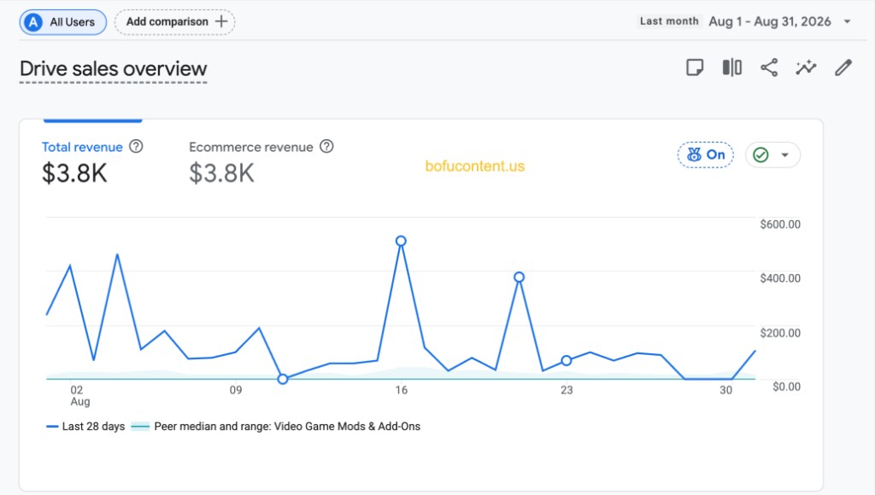
Task: Click the compare columns icon
Action: (x=732, y=67)
